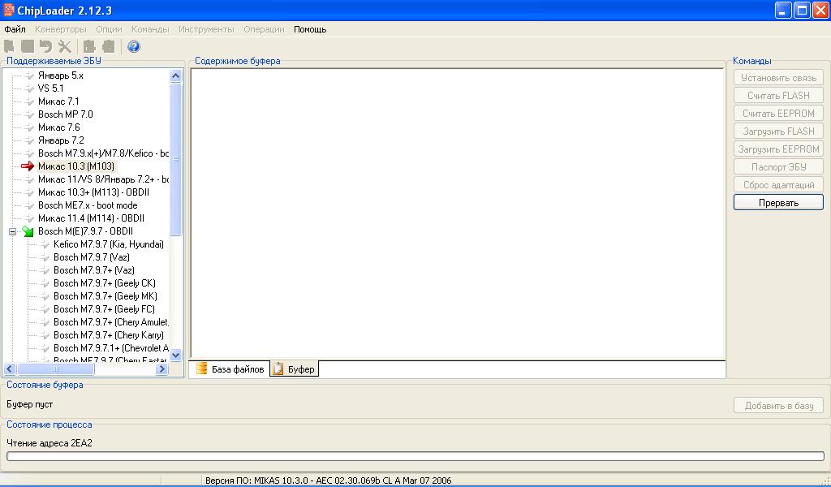Open the Инструменты menu

(206, 29)
